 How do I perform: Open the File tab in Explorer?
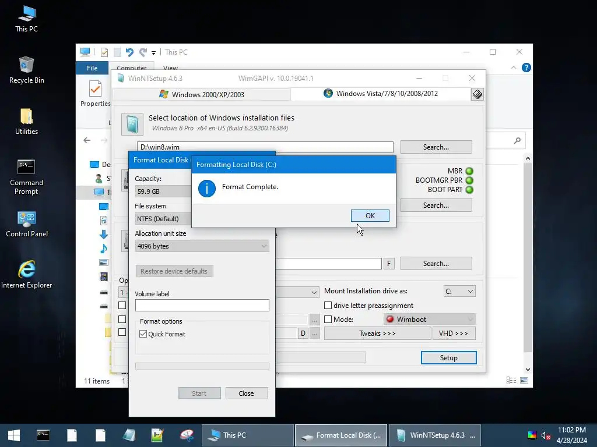(x=92, y=68)
